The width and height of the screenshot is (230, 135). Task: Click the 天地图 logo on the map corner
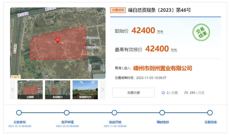pos(15,76)
